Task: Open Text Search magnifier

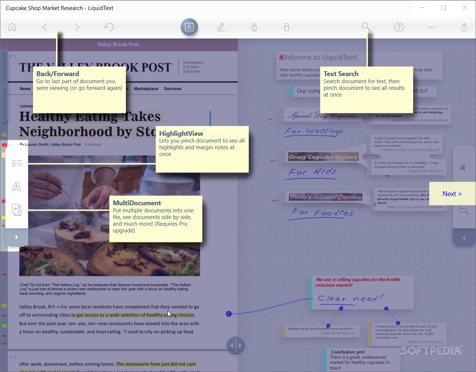Action: 366,27
